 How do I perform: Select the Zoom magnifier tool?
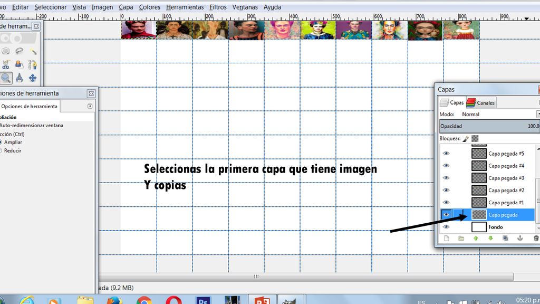[6, 78]
